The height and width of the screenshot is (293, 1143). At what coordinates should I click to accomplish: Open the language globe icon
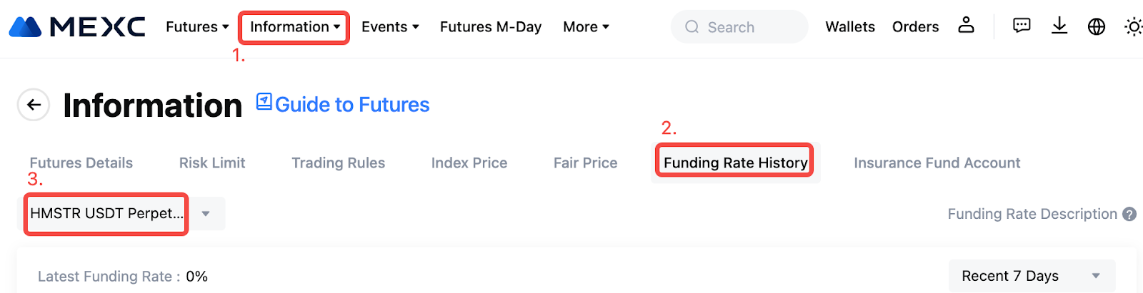click(1097, 27)
